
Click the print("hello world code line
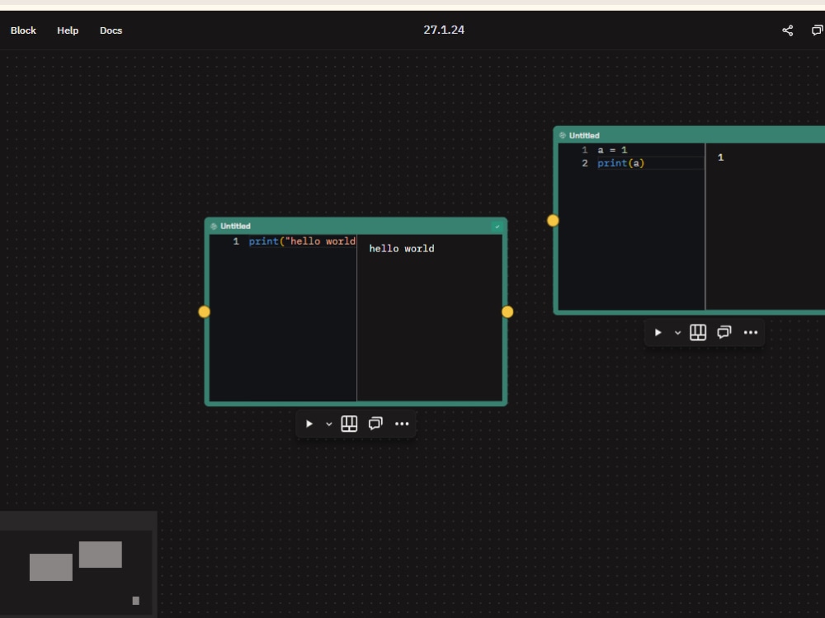point(302,241)
